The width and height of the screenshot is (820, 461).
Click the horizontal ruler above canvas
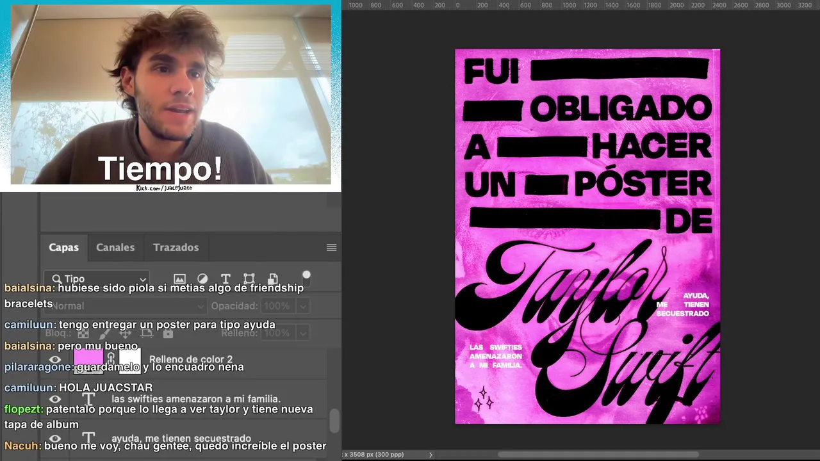(581, 5)
